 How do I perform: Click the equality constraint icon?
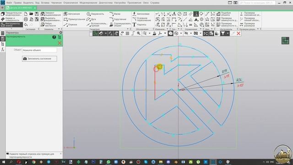(x=190, y=24)
